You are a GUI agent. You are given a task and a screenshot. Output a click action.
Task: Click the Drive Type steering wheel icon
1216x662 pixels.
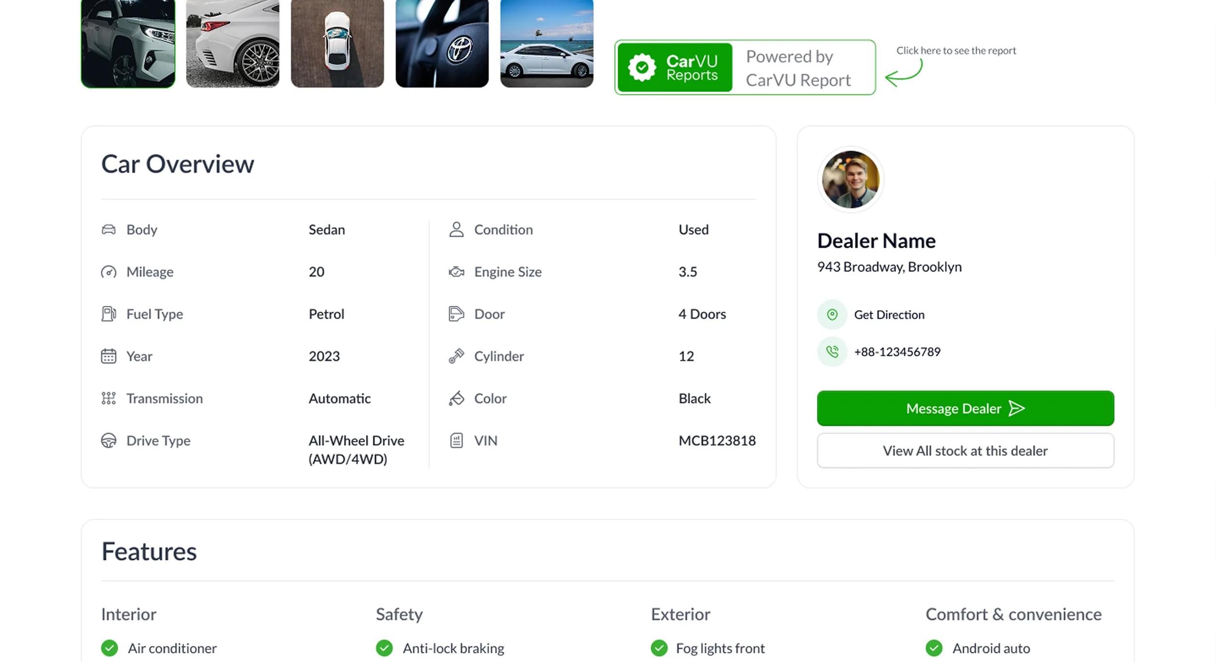[x=108, y=440]
